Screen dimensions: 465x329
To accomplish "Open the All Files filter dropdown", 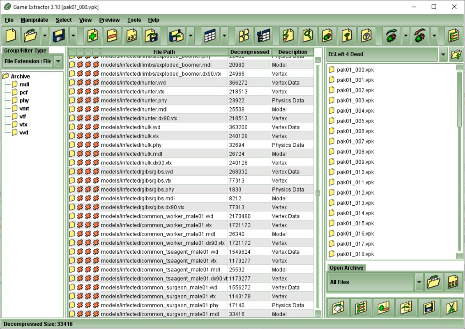I will pos(419,282).
